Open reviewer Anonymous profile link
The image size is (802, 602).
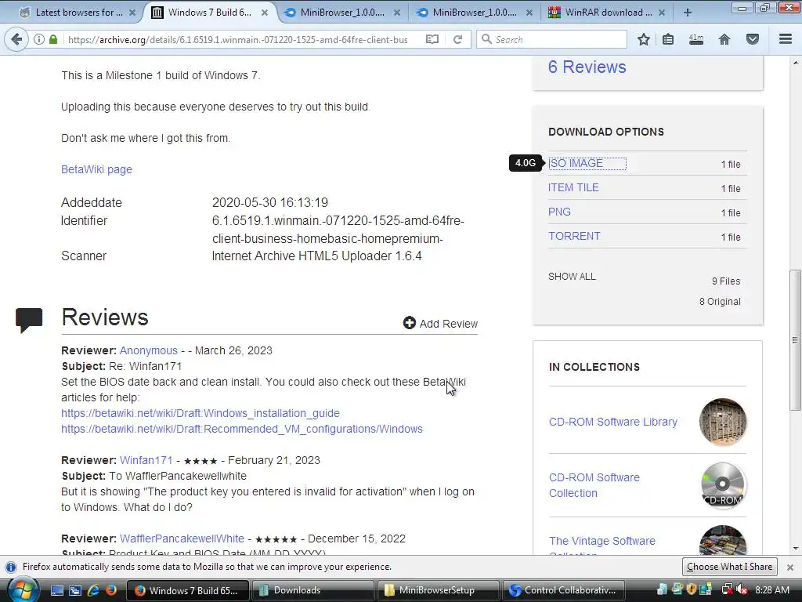(x=148, y=350)
